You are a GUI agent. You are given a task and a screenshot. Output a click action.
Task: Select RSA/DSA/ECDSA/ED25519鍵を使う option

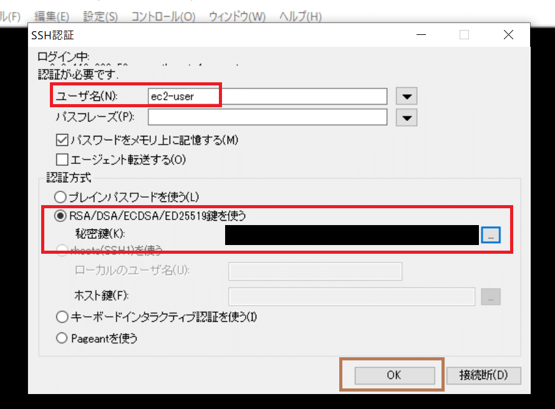click(x=60, y=216)
